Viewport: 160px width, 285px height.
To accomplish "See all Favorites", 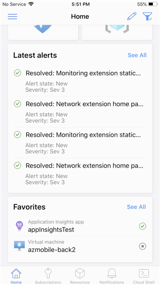I will tap(136, 207).
